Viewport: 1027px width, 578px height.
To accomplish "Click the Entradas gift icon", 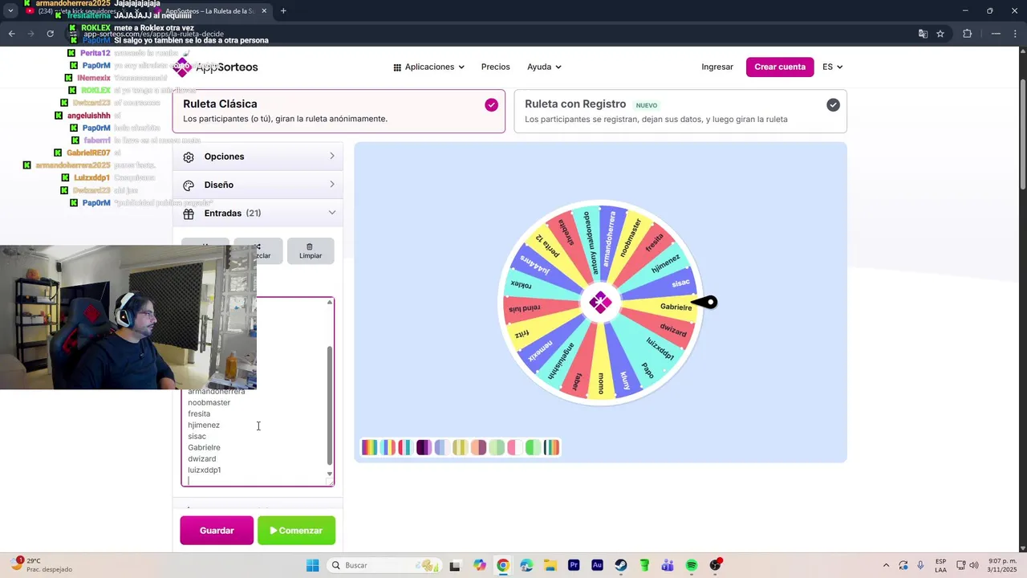I will pyautogui.click(x=189, y=214).
